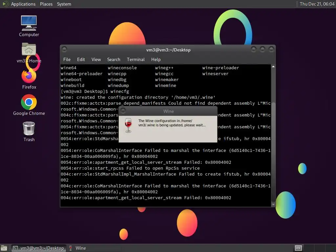Maximize the terminal window
Image resolution: width=336 pixels, height=252 pixels.
click(262, 50)
